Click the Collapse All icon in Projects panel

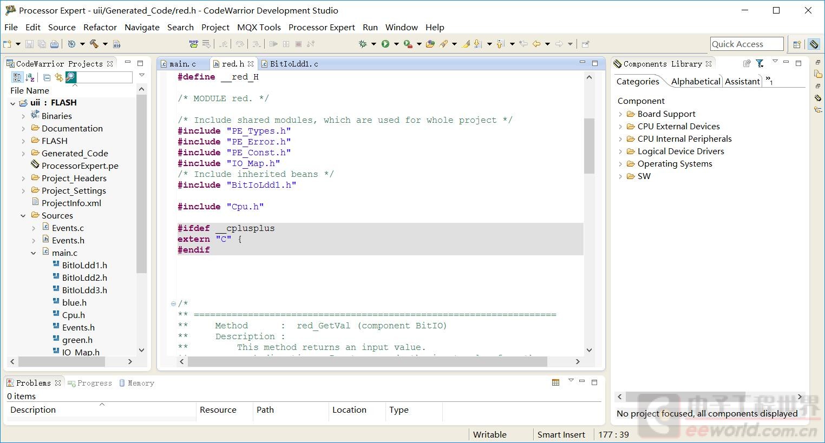coord(47,78)
